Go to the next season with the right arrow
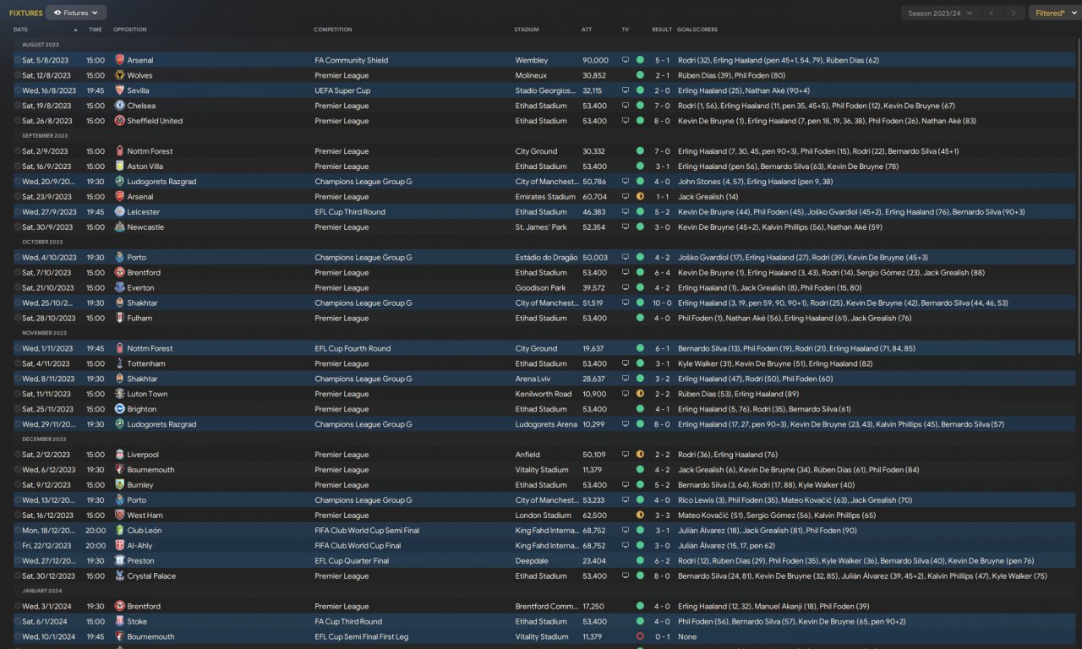The height and width of the screenshot is (649, 1082). coord(1015,13)
